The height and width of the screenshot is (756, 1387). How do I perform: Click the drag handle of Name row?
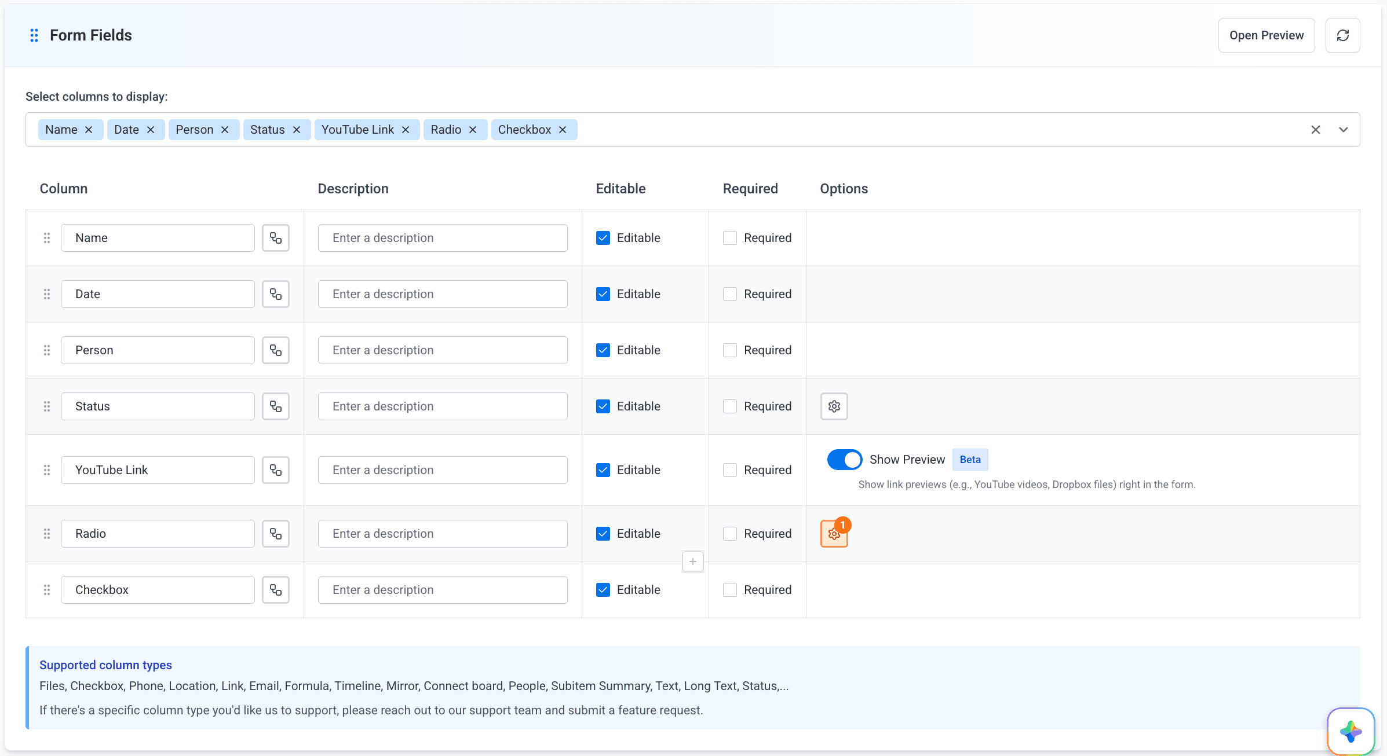(x=47, y=238)
